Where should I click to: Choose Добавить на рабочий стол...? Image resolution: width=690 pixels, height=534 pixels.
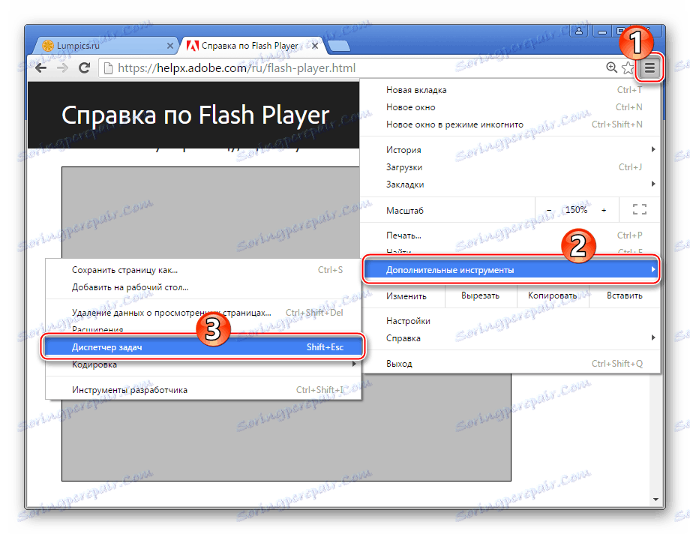point(203,287)
